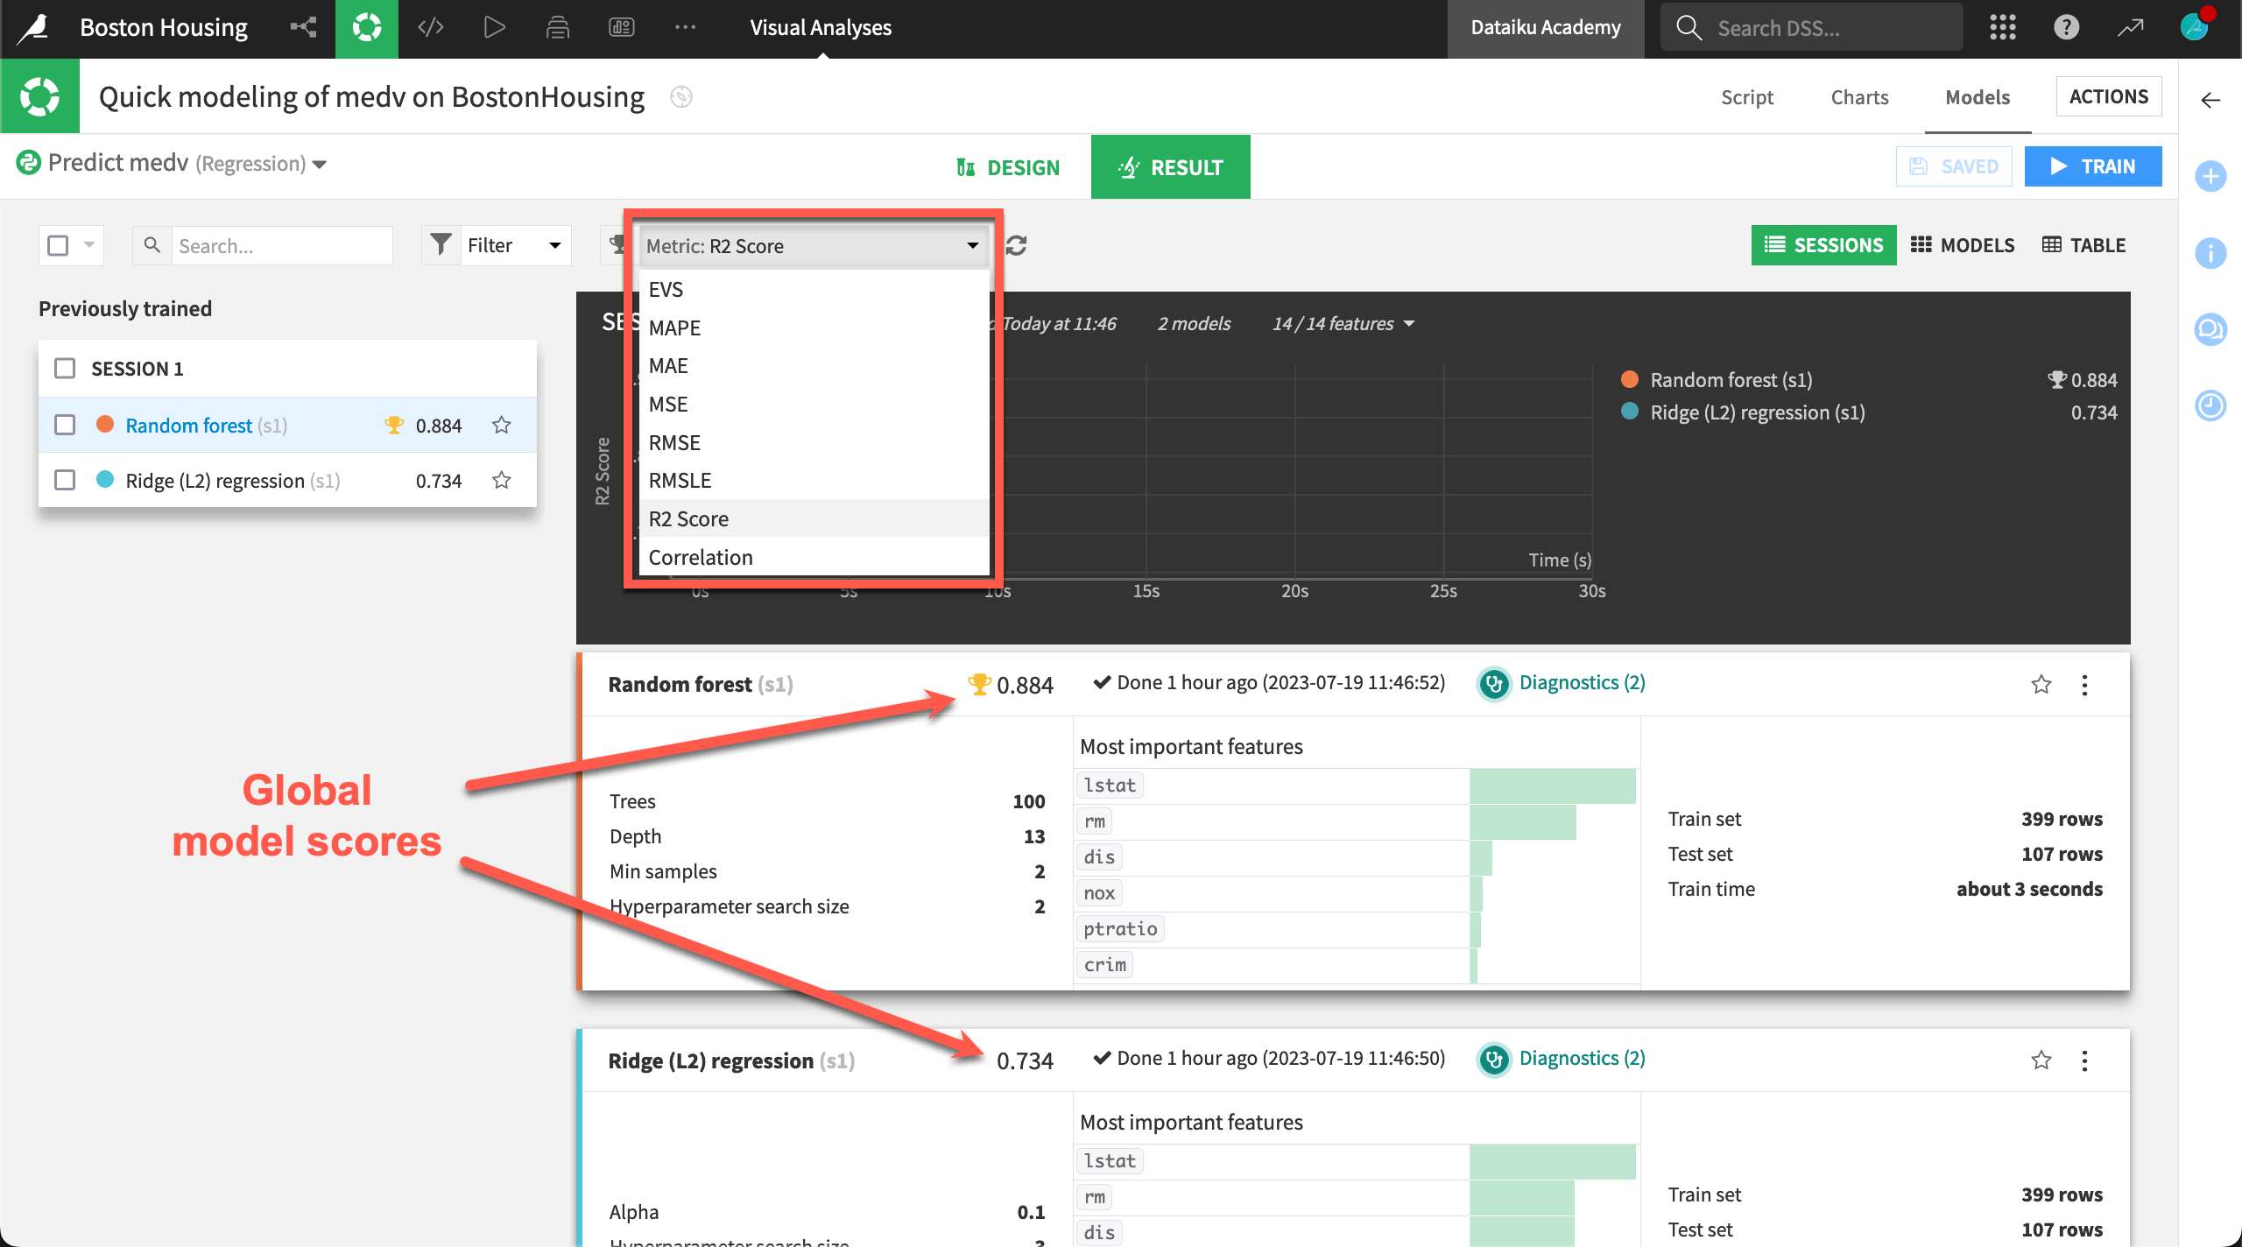Image resolution: width=2242 pixels, height=1247 pixels.
Task: Check the Random forest model checkbox
Action: [x=65, y=425]
